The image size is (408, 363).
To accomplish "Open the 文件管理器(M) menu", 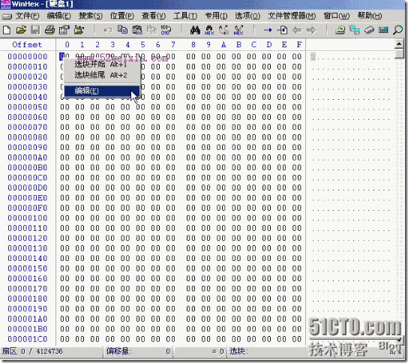I will click(x=292, y=16).
